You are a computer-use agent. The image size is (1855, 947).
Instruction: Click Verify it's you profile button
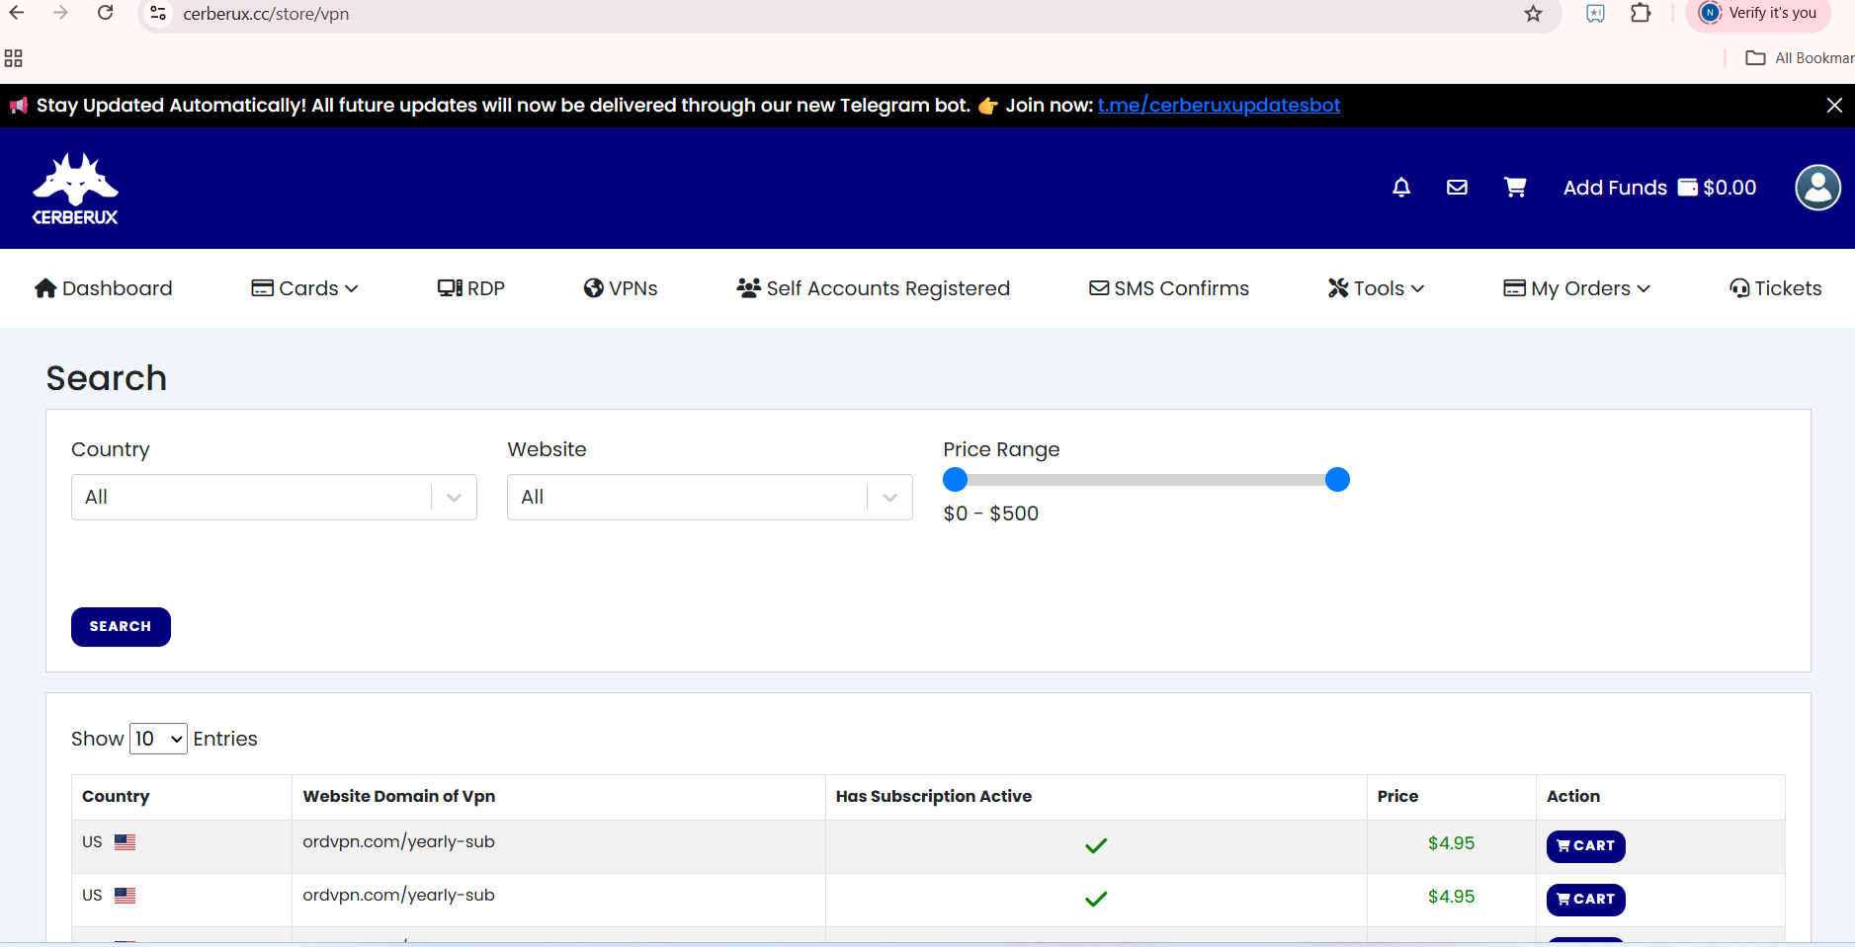[x=1759, y=13]
